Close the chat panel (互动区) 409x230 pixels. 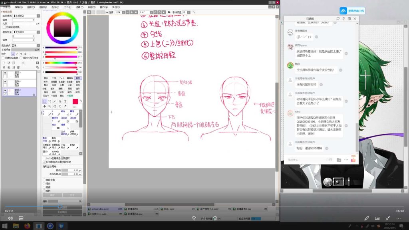355,18
